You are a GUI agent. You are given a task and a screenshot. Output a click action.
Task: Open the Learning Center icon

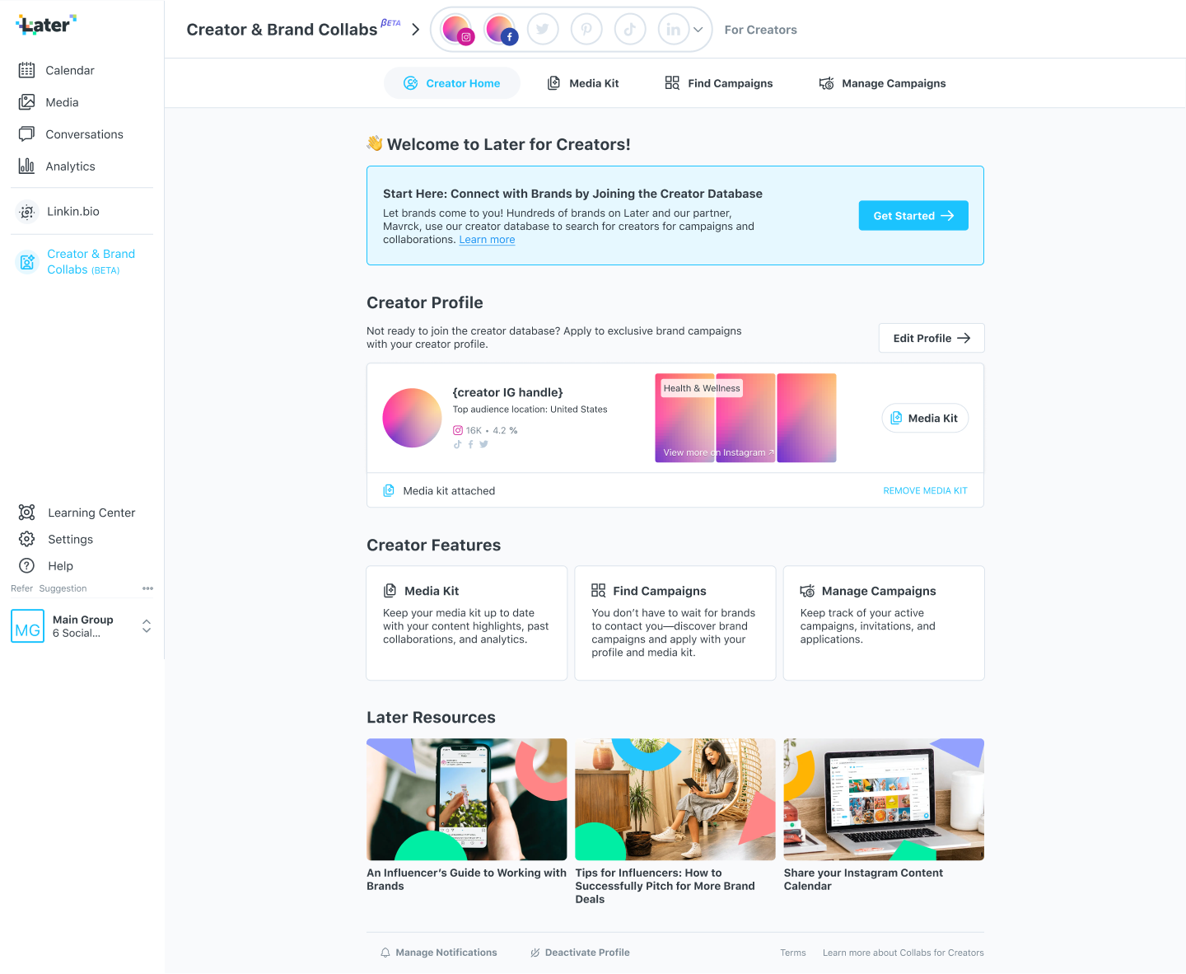tap(27, 513)
